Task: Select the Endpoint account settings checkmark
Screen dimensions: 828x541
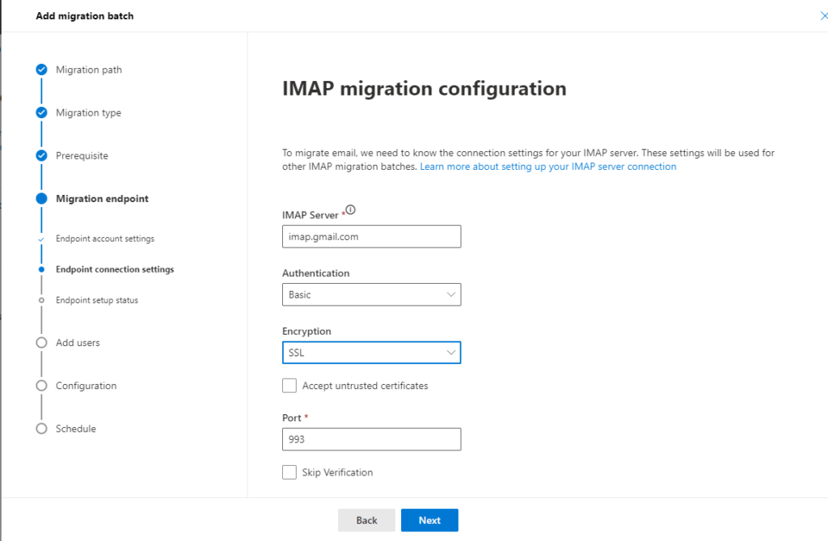Action: 41,239
